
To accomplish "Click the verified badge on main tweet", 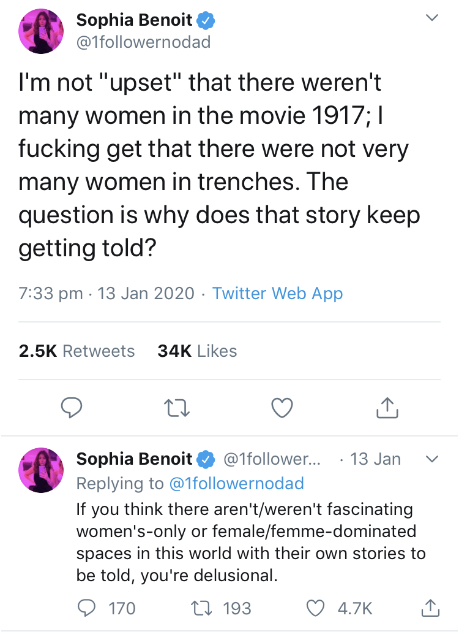I will pos(206,21).
